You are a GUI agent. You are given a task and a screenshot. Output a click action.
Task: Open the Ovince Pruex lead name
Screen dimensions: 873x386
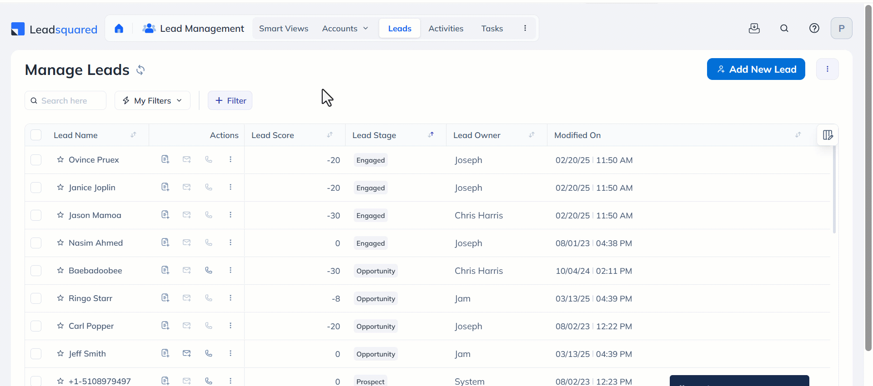[94, 160]
